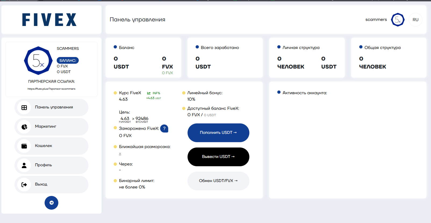Click the Обмен USDT/FVX button
The image size is (431, 223).
[x=218, y=181]
